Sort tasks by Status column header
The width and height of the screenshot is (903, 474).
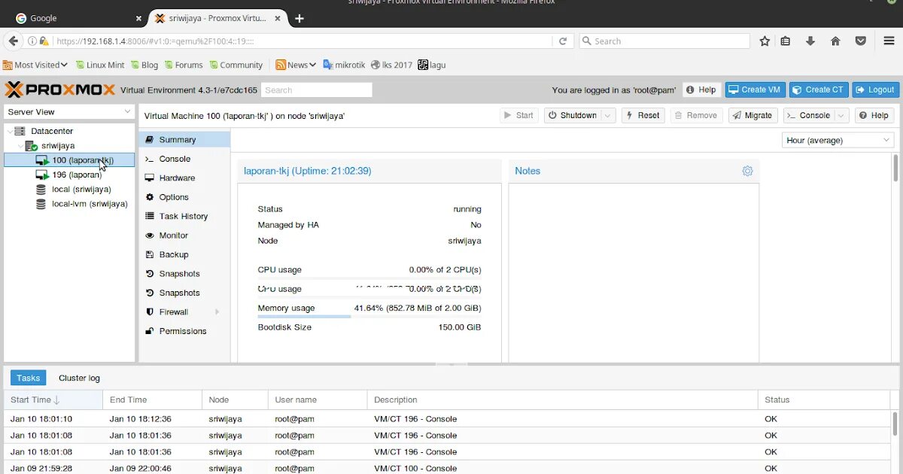[823, 400]
